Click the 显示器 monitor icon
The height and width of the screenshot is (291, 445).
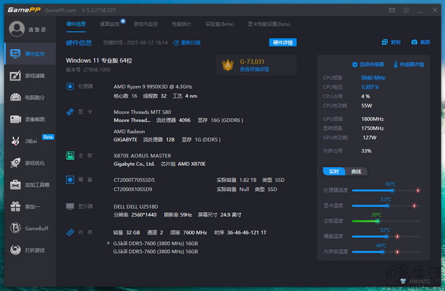tap(70, 206)
